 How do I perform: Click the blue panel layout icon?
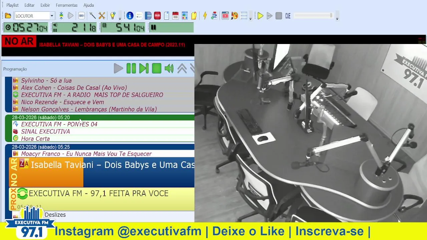coord(148,16)
